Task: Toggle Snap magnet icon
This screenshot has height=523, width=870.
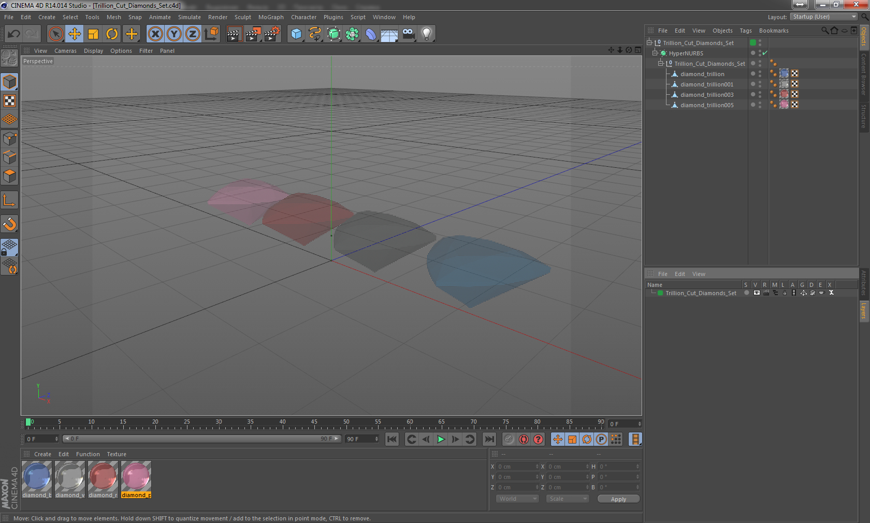Action: pyautogui.click(x=9, y=224)
